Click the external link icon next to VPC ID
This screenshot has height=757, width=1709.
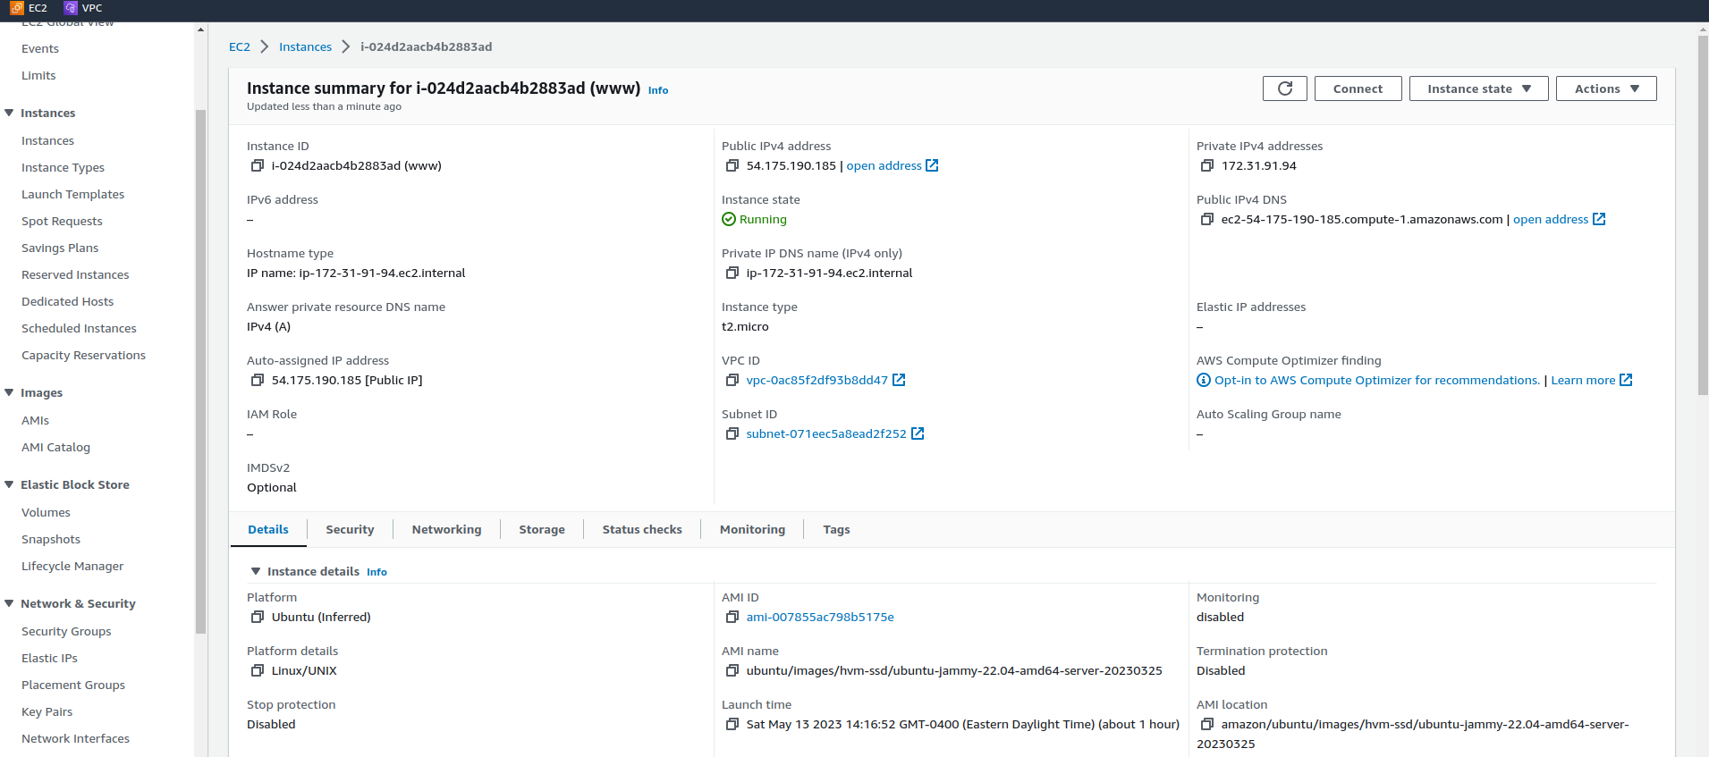899,380
